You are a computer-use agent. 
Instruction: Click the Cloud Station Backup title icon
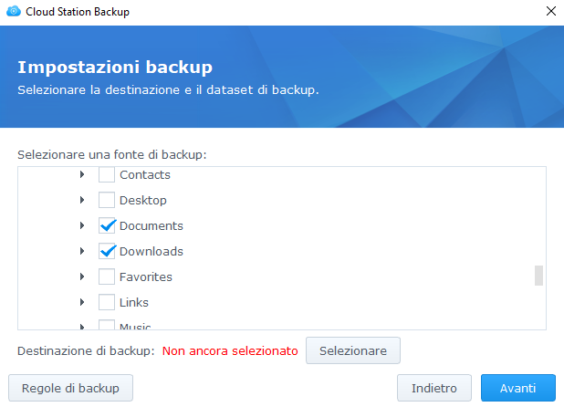[x=13, y=12]
